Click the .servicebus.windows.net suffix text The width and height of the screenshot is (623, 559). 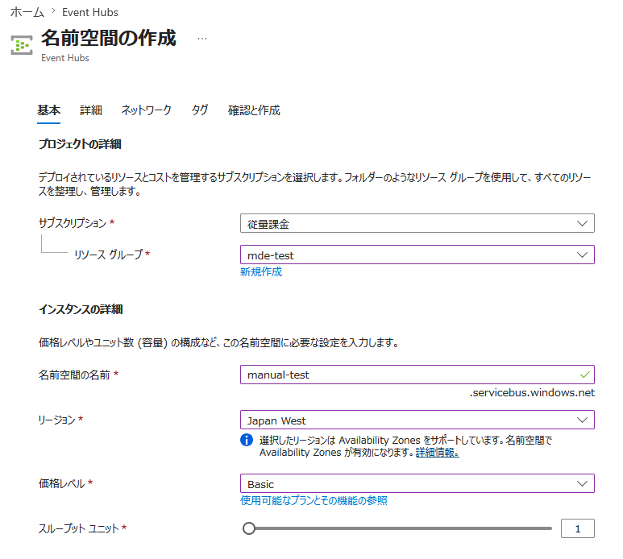(x=532, y=392)
